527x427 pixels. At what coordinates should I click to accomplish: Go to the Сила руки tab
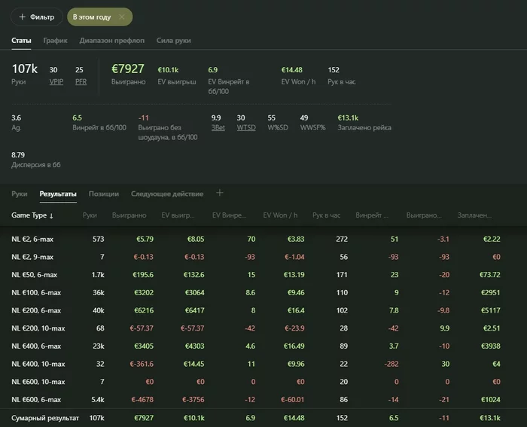coord(172,40)
